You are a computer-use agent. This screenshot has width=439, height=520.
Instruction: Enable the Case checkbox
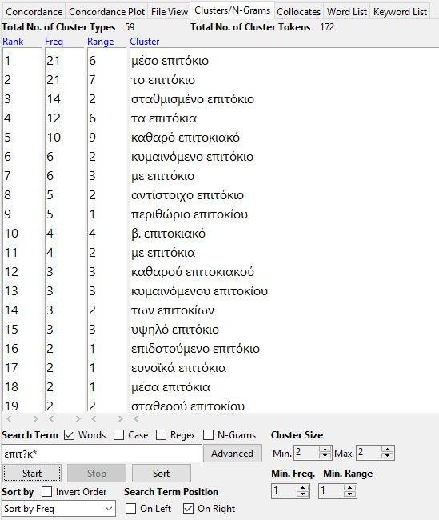[x=118, y=434]
